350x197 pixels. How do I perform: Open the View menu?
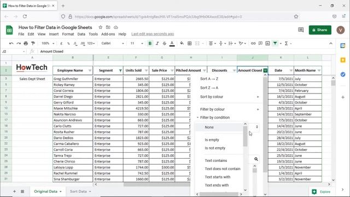42,34
